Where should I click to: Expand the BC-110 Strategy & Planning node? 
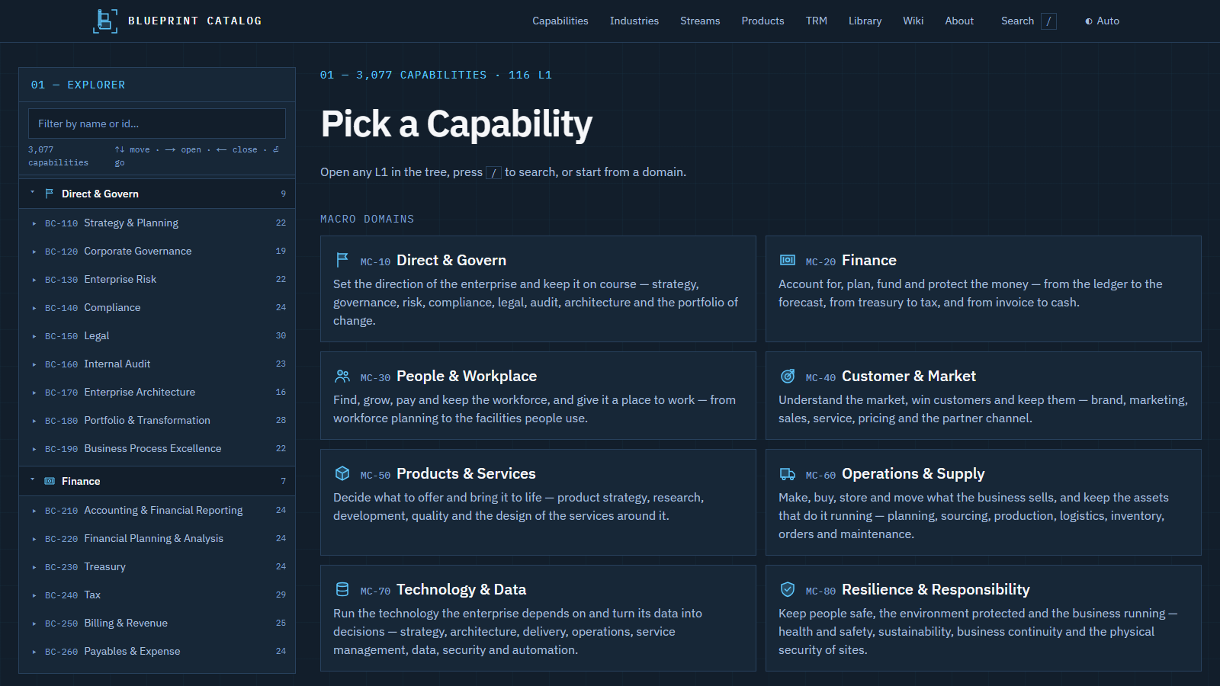(34, 223)
